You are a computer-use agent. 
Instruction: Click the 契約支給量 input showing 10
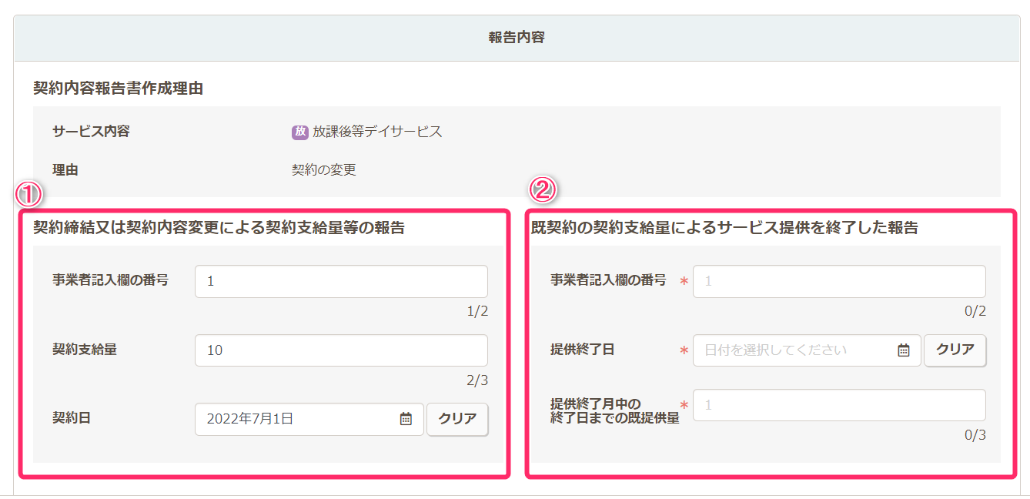click(340, 350)
